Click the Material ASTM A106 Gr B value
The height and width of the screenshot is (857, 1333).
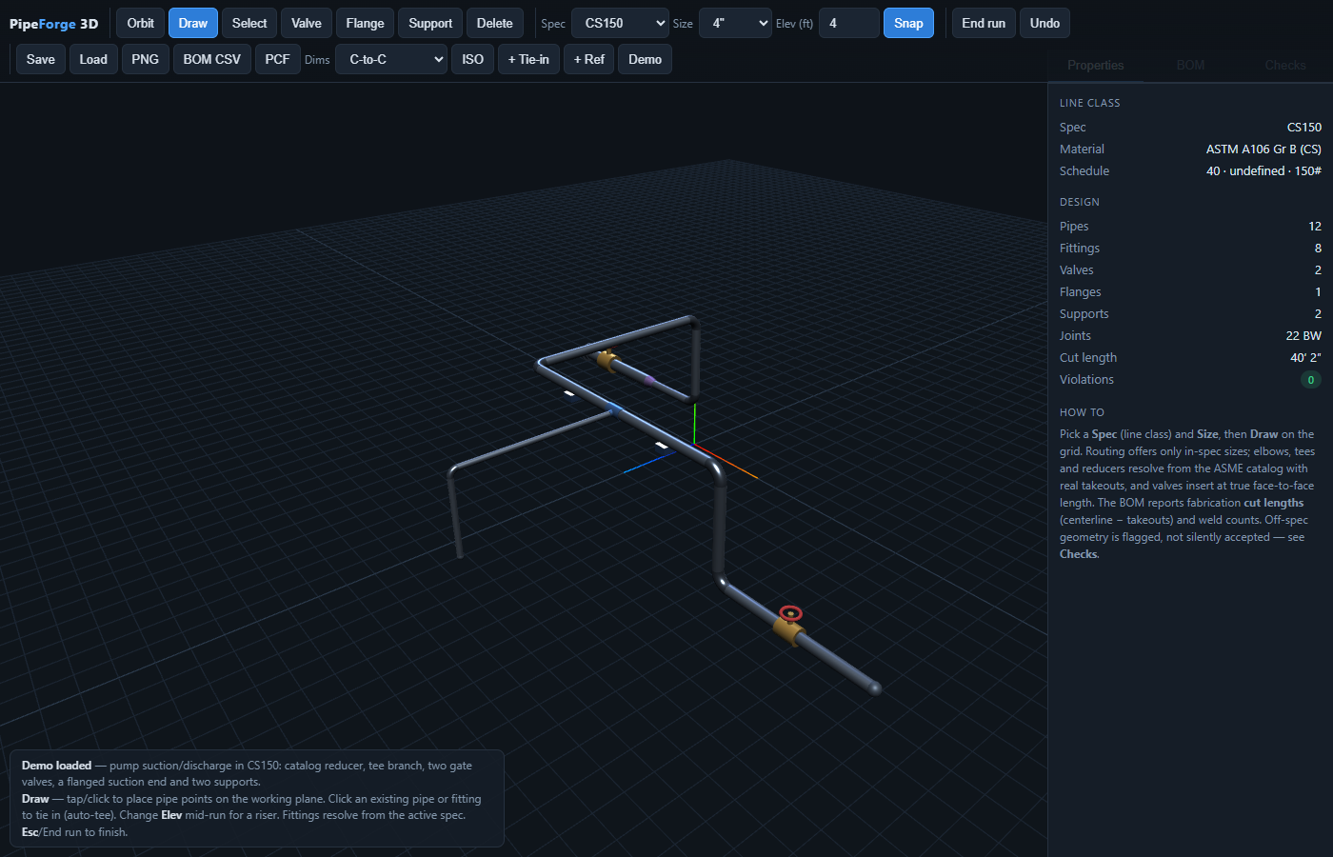pos(1263,149)
